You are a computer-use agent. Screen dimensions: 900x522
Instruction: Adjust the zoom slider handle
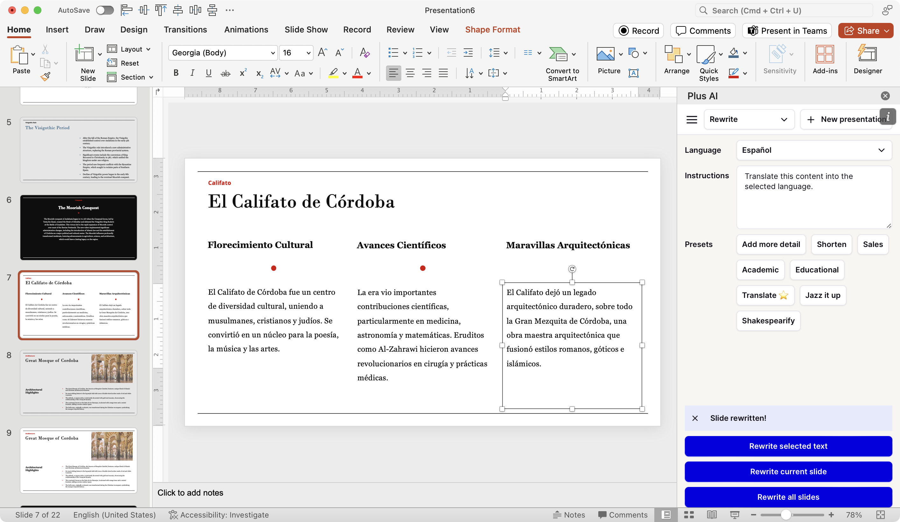[x=785, y=514]
